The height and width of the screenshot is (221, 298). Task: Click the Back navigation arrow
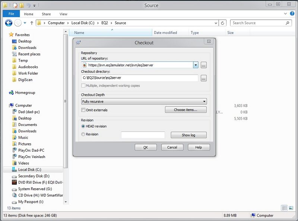(8, 23)
